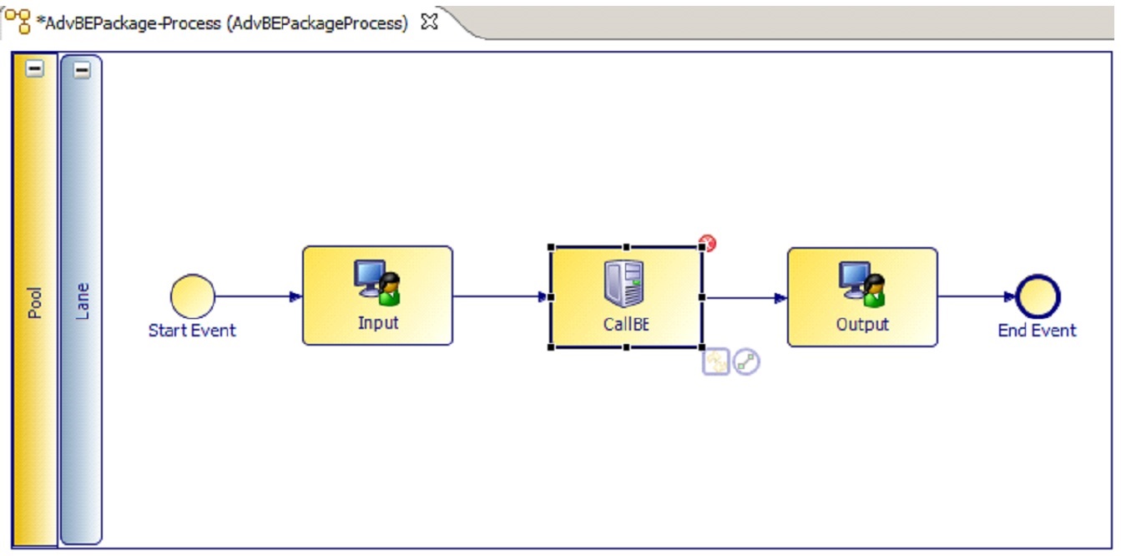This screenshot has width=1121, height=556.
Task: Click the connection tool icon below CallBE
Action: [746, 362]
